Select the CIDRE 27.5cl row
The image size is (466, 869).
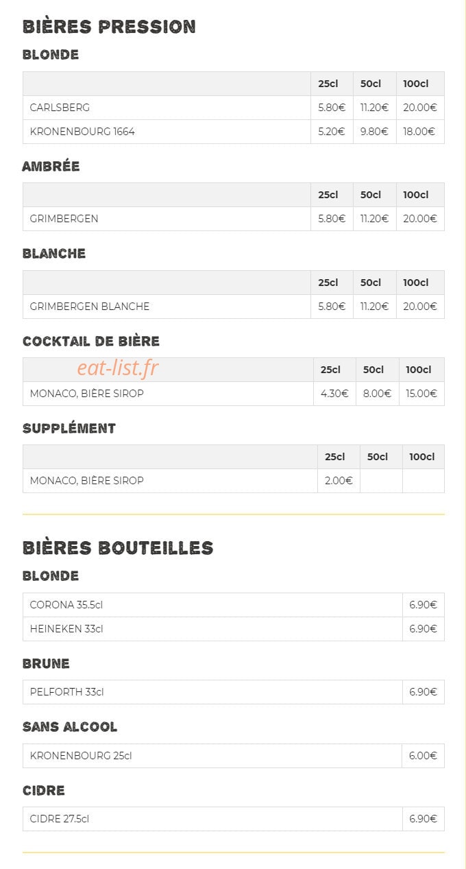[234, 819]
